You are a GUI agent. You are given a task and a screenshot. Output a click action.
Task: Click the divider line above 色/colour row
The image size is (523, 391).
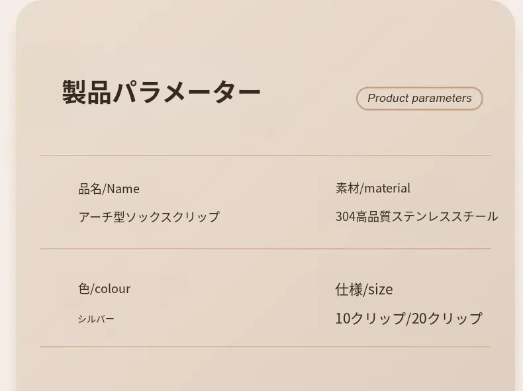[x=265, y=249]
